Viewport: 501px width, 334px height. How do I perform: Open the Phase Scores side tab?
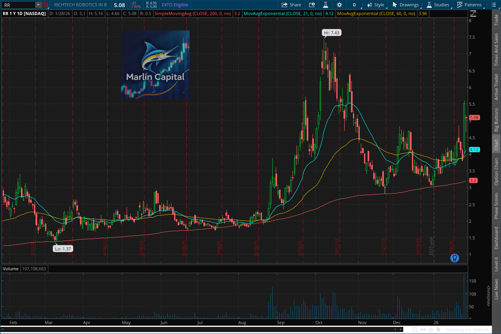pyautogui.click(x=496, y=206)
